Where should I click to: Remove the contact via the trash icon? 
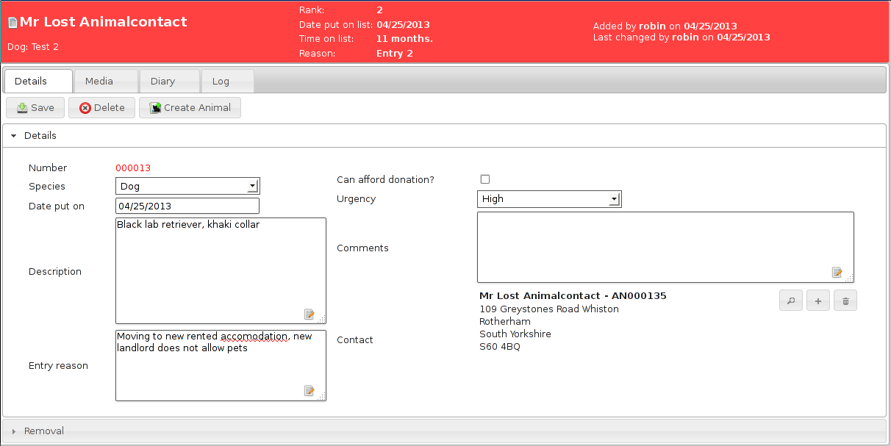(845, 300)
